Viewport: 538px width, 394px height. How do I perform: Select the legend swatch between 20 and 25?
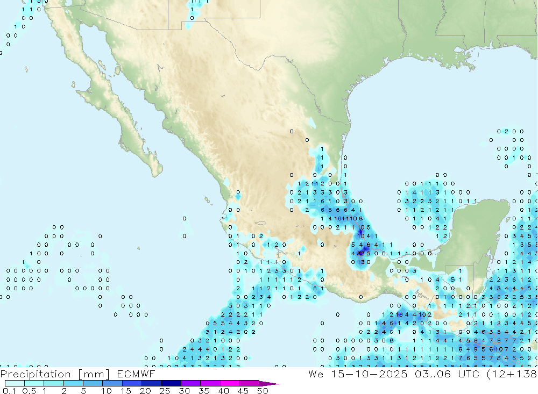coord(151,383)
